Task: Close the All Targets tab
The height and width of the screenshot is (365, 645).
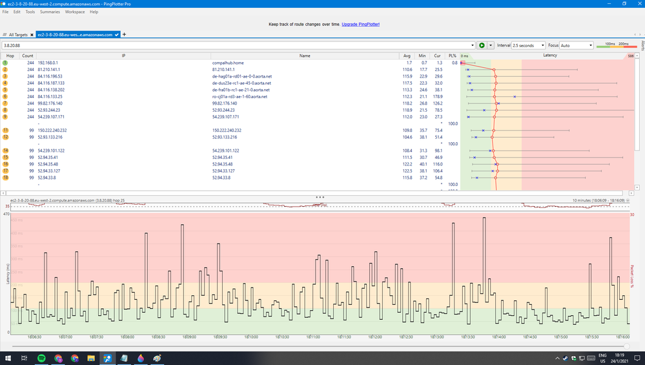Action: [32, 34]
